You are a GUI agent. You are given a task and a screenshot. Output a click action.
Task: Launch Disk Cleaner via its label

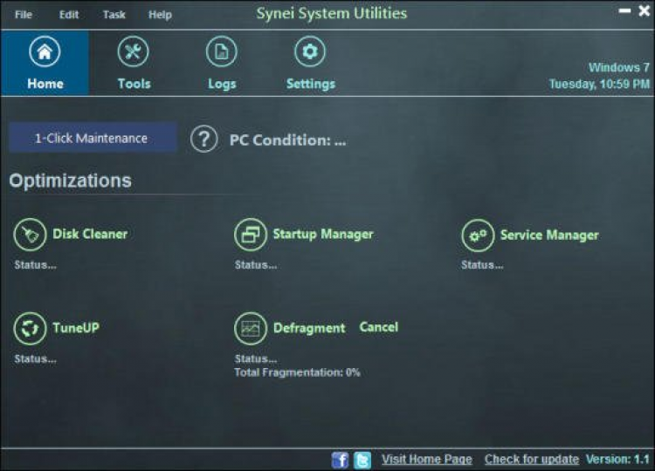click(90, 234)
